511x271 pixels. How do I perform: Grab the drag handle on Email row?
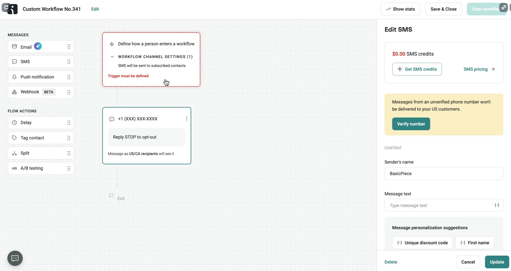point(69,47)
